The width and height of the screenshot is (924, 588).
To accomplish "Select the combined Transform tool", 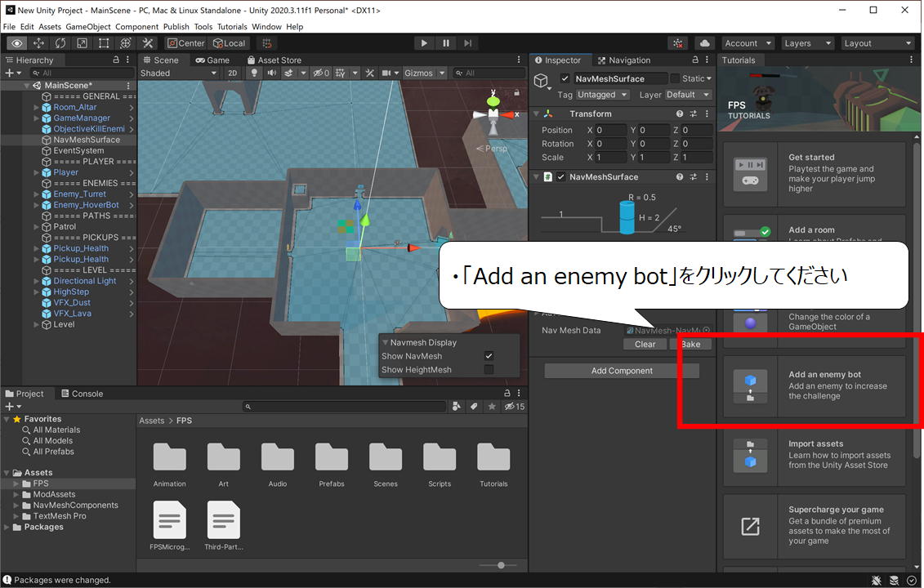I will (126, 43).
